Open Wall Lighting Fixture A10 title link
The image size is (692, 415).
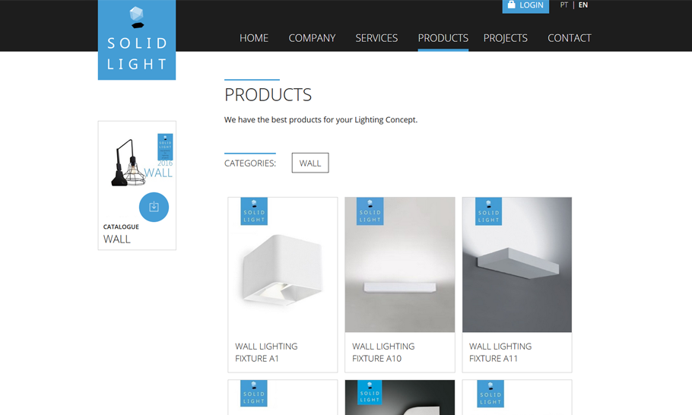[383, 353]
